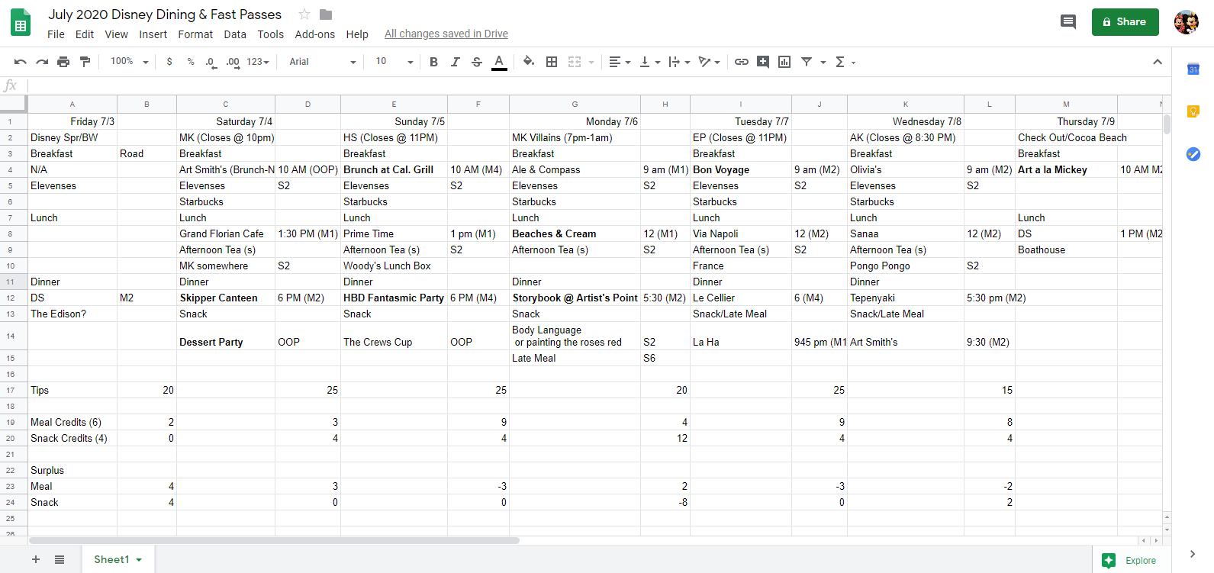Click the Merge cells icon
This screenshot has width=1214, height=573.
pyautogui.click(x=575, y=62)
